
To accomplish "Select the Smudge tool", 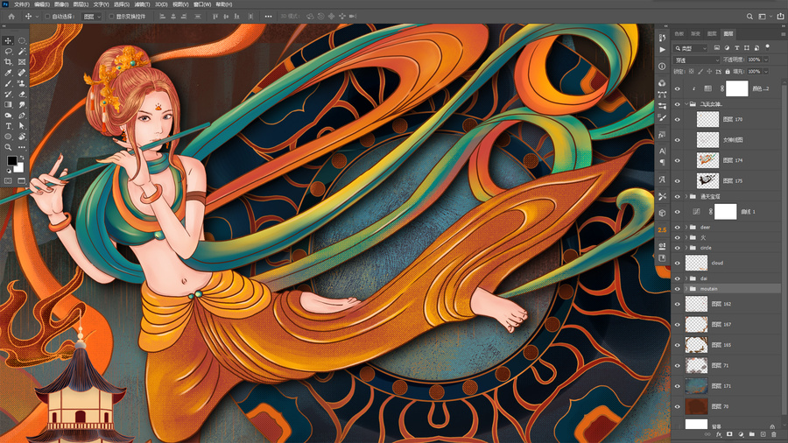I will 22,104.
